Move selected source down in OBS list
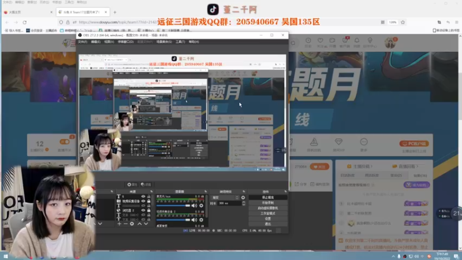Image resolution: width=462 pixels, height=260 pixels. 146,224
